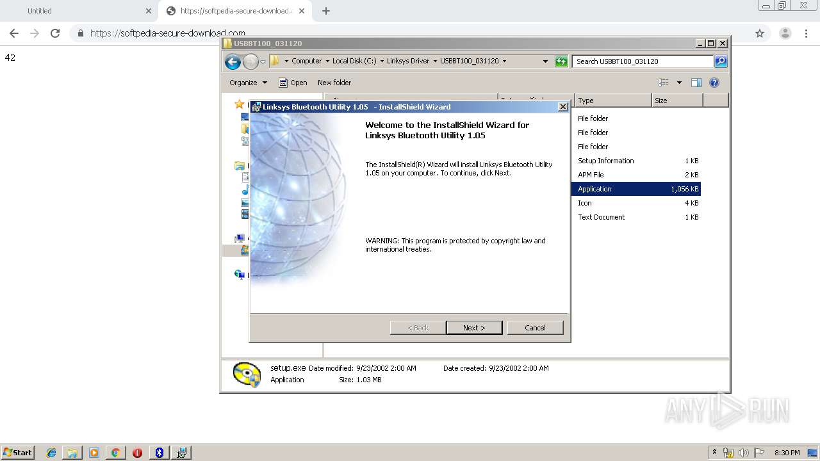The width and height of the screenshot is (820, 461).
Task: Click the folder icon in address bar
Action: tap(275, 61)
